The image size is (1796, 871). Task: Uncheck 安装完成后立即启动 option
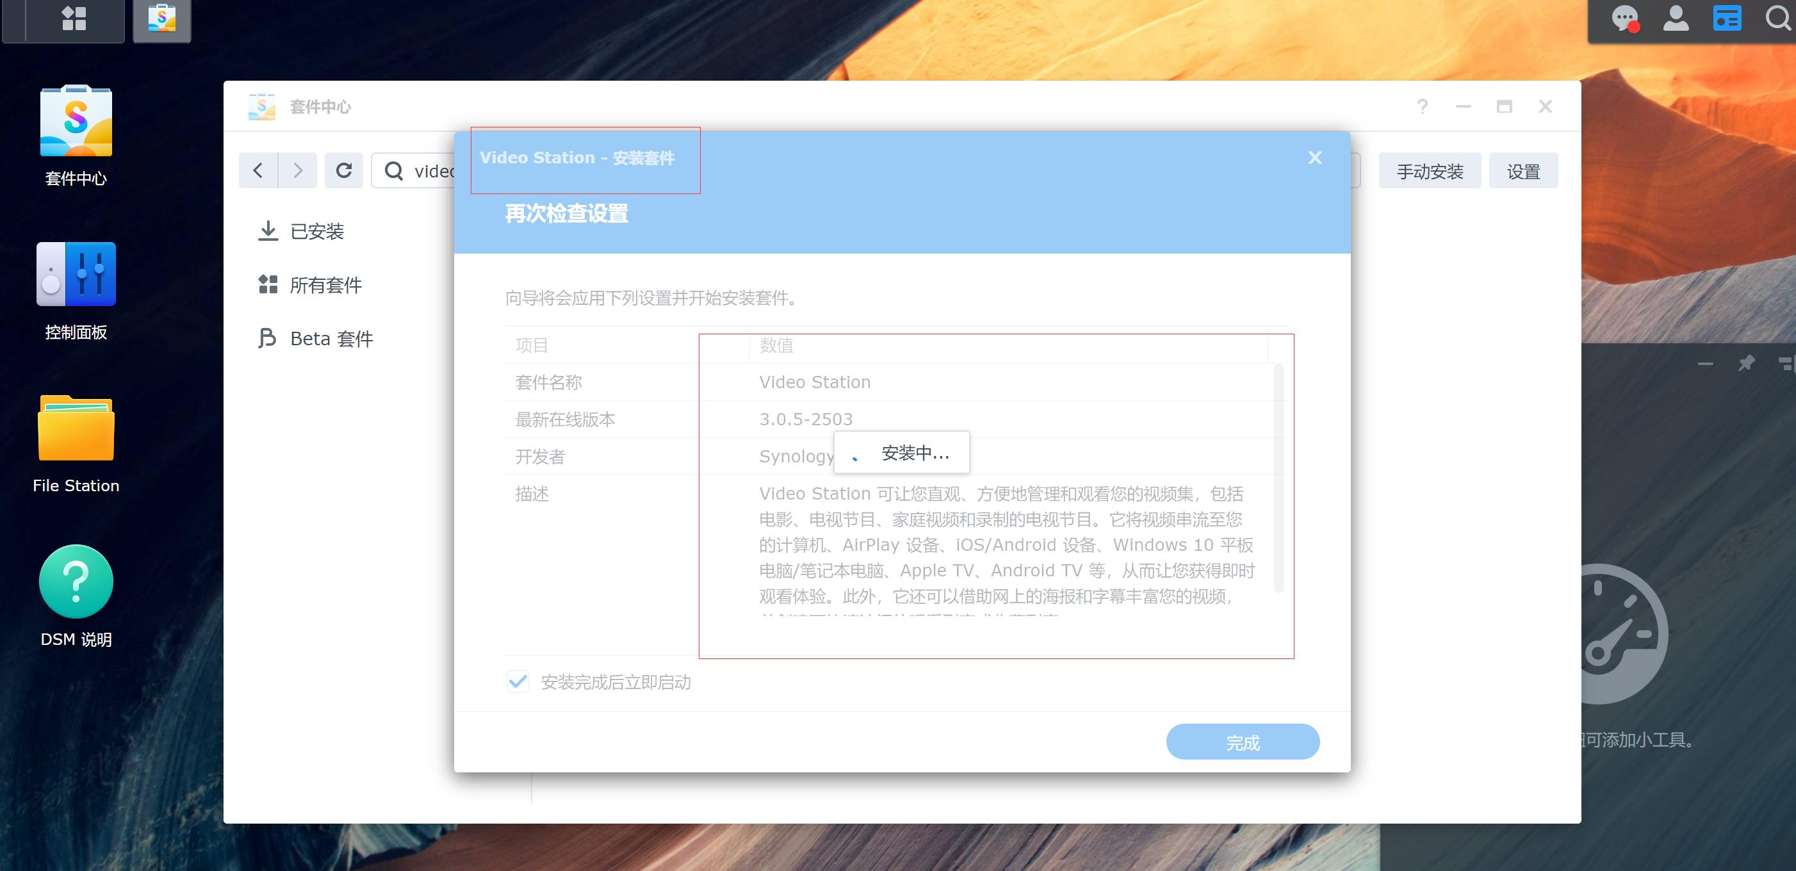point(518,681)
